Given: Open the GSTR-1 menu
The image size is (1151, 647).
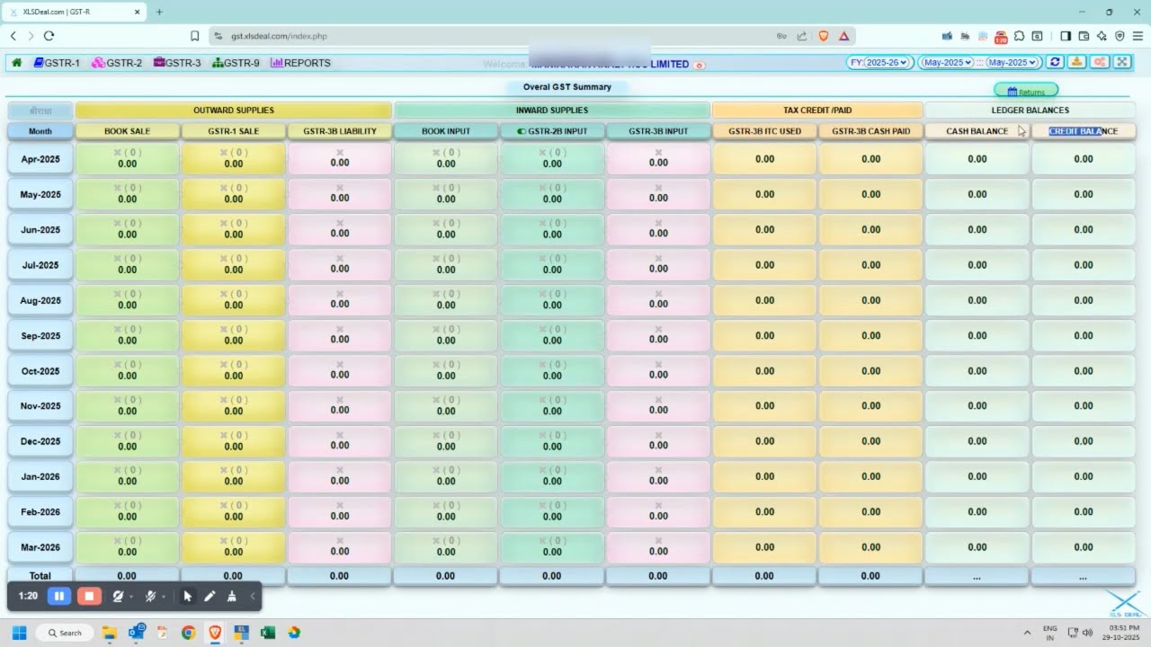Looking at the screenshot, I should 57,63.
